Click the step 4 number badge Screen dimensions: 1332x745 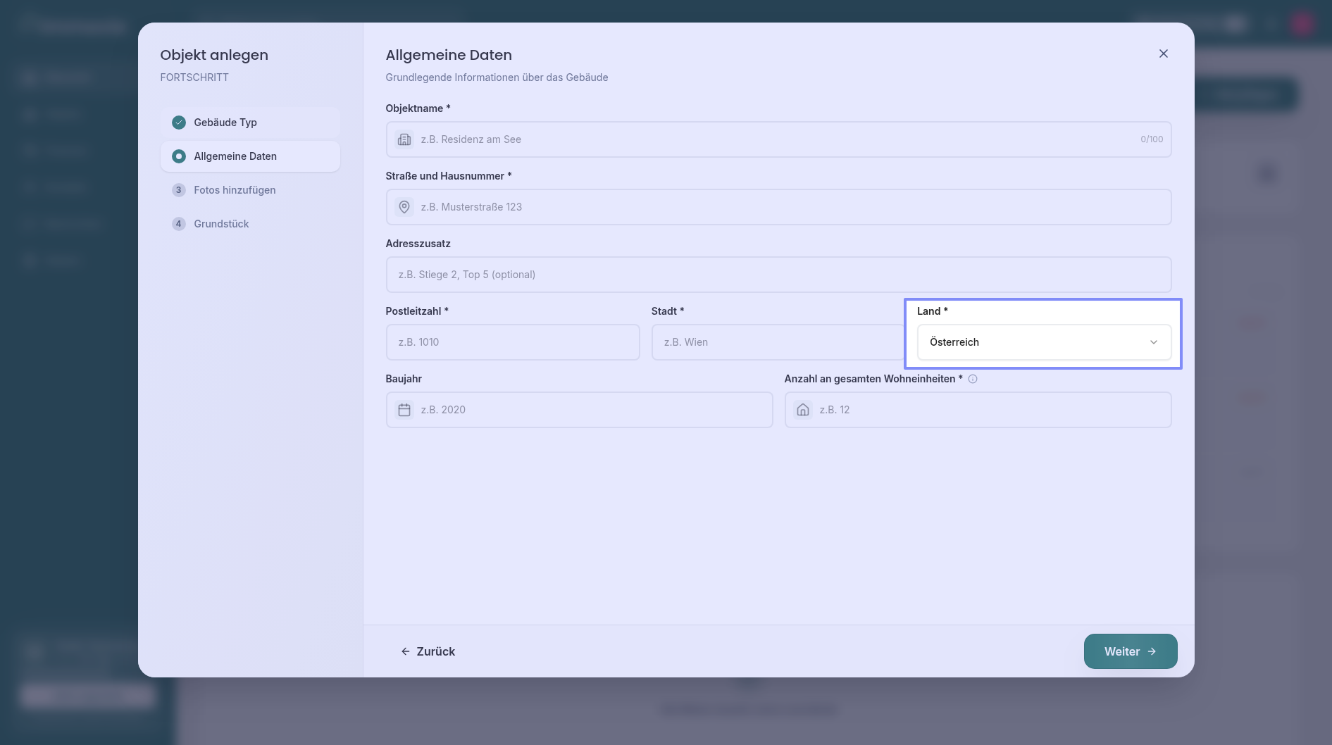pyautogui.click(x=179, y=224)
